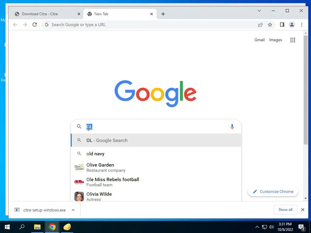This screenshot has height=233, width=311.
Task: Choose the OL - Google Search suggestion
Action: [x=156, y=140]
